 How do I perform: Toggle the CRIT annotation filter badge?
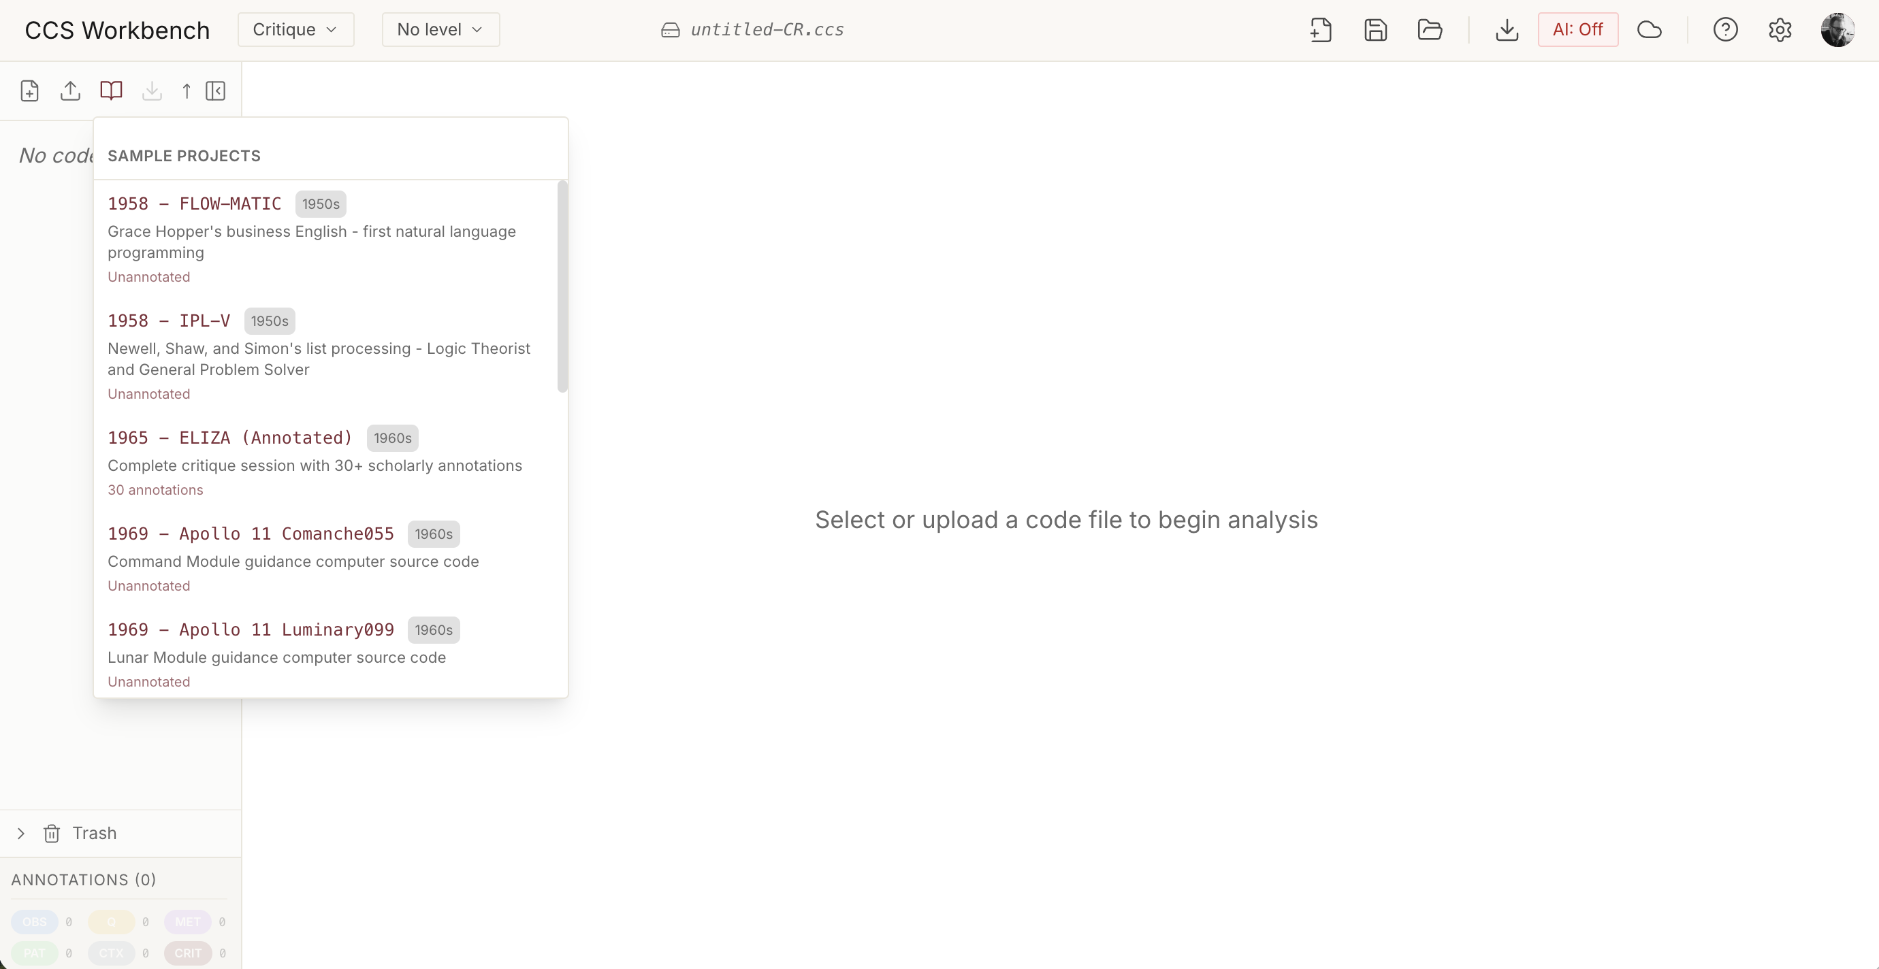click(x=187, y=953)
